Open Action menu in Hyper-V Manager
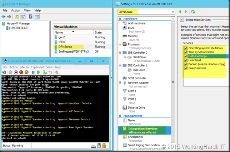230x152 pixels. coord(16,10)
